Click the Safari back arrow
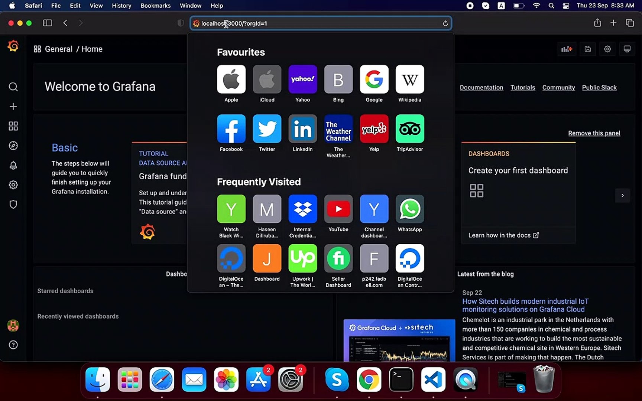642x401 pixels. (65, 23)
